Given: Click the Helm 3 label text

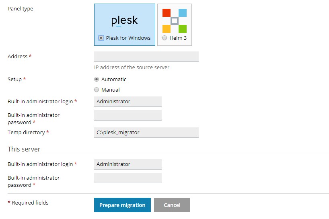Looking at the screenshot, I should [178, 38].
